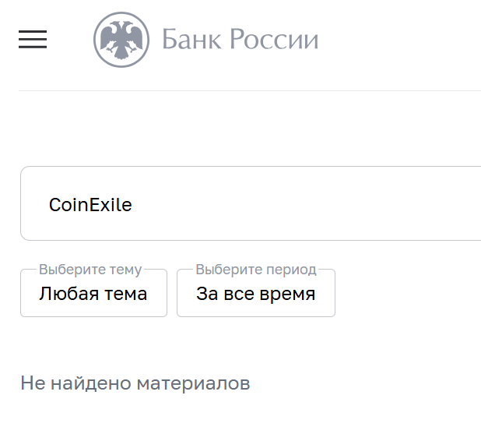
Task: Click the double-headed eagle emblem
Action: pyautogui.click(x=121, y=39)
